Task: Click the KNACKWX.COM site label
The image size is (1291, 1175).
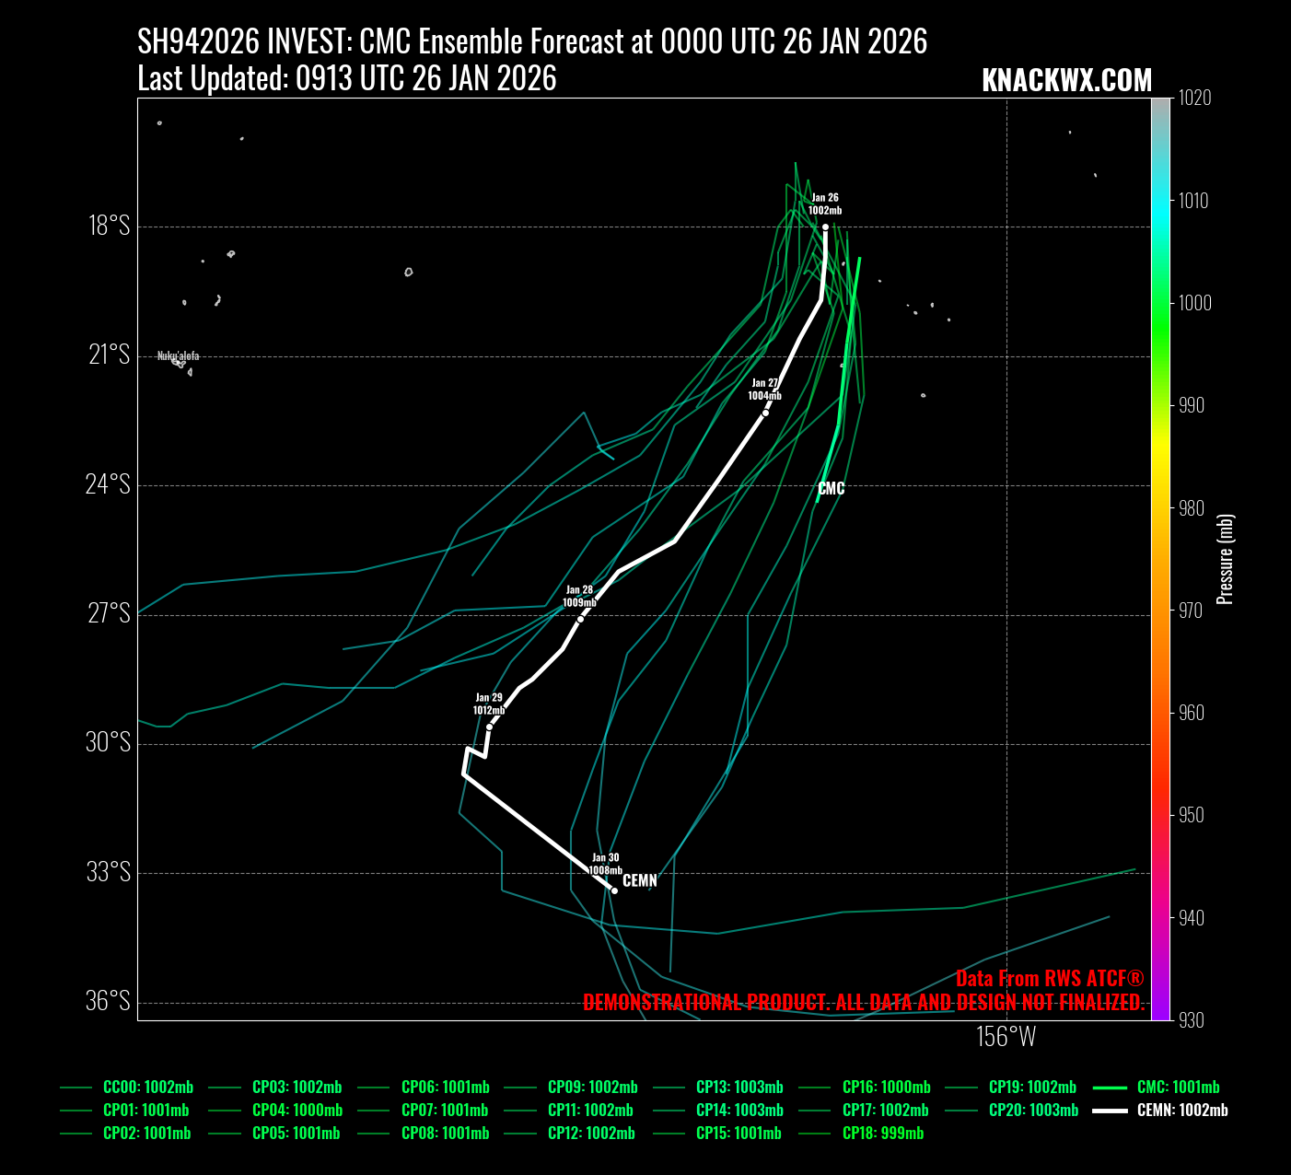Action: coord(1066,81)
